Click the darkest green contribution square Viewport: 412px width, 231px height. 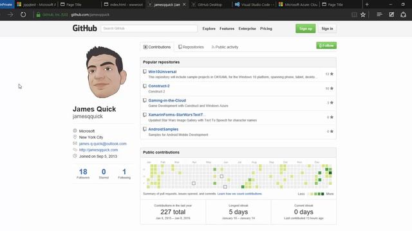point(330,173)
